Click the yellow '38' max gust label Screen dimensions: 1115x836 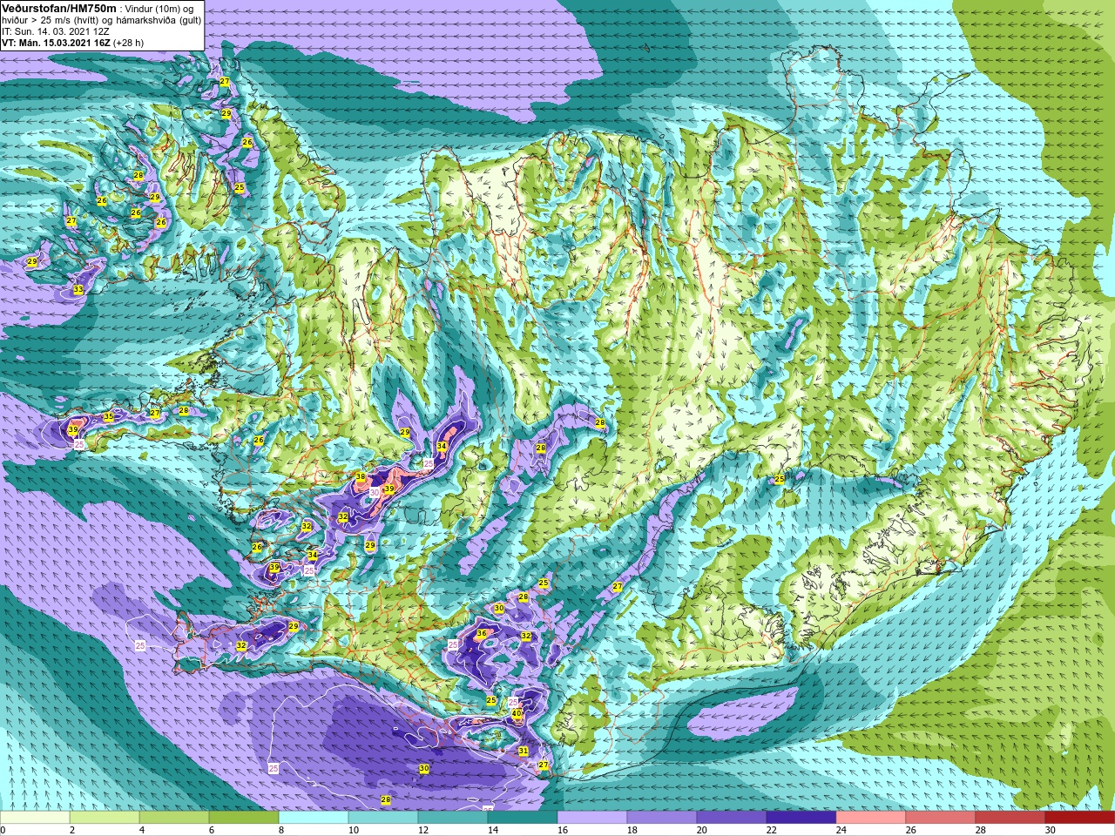point(361,477)
